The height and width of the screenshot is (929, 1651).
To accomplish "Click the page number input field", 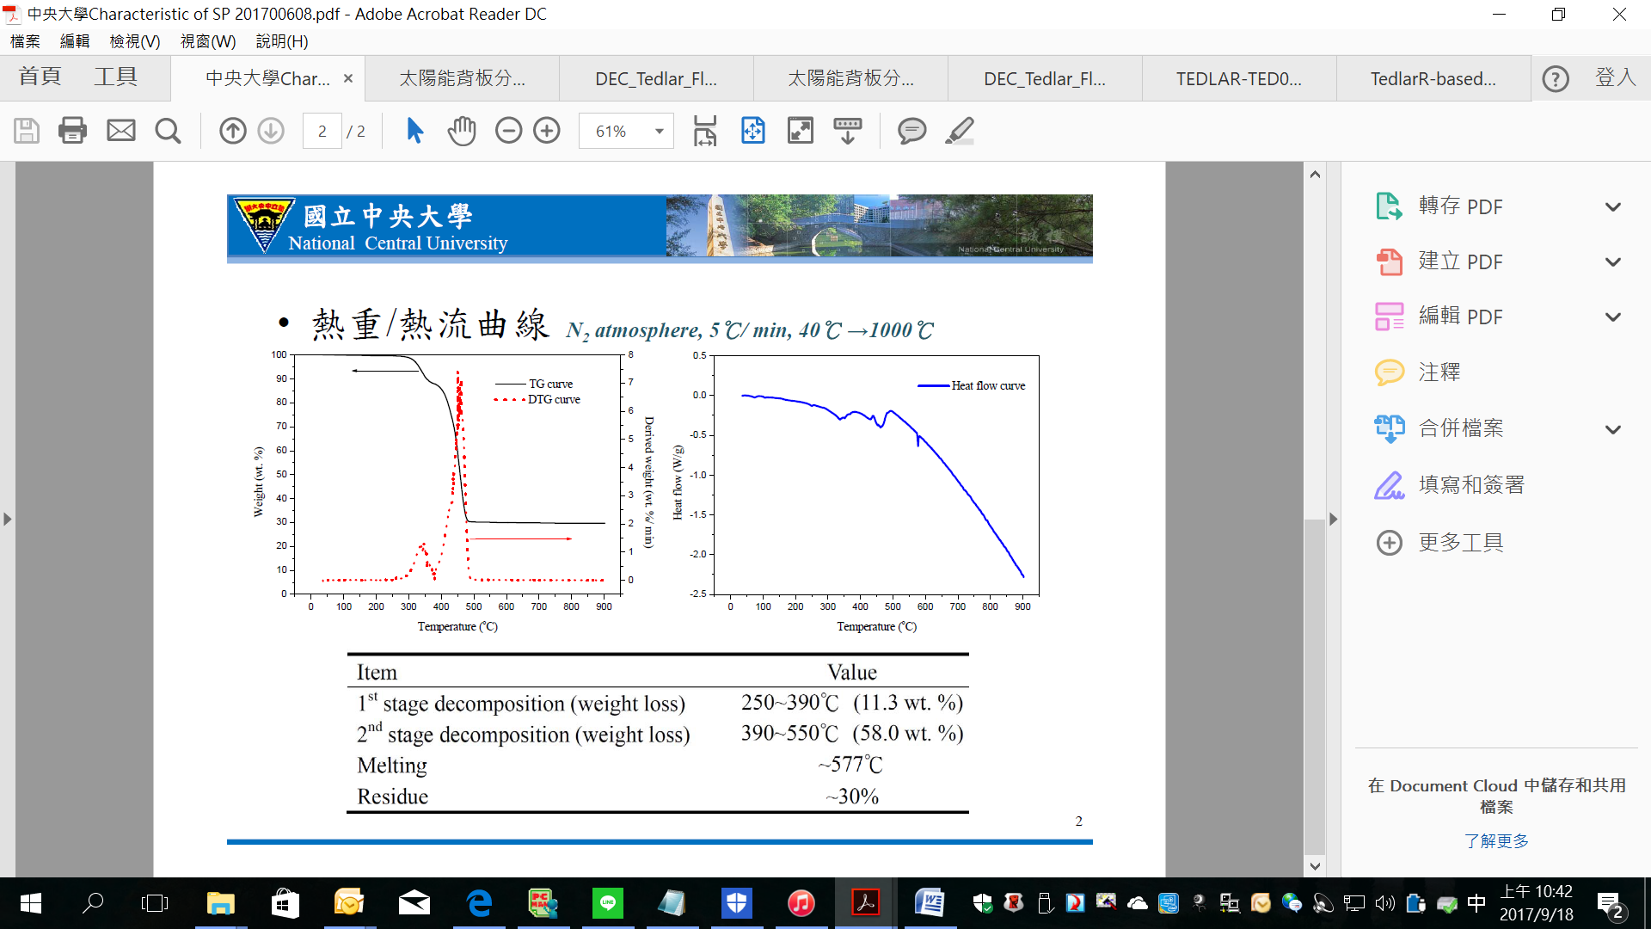I will 322,131.
